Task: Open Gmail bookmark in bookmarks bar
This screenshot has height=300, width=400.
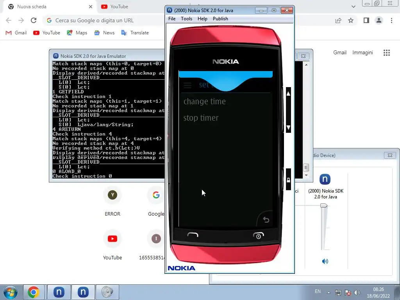Action: 16,33
